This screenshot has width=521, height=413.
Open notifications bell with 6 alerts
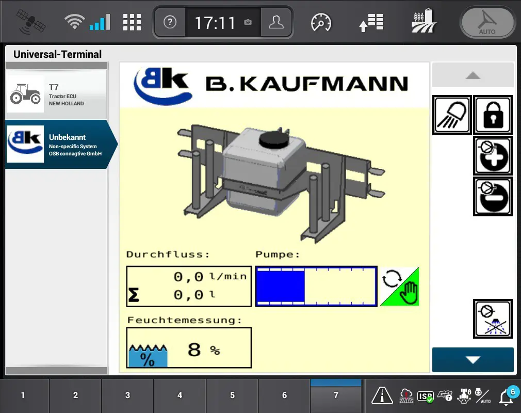click(x=509, y=395)
